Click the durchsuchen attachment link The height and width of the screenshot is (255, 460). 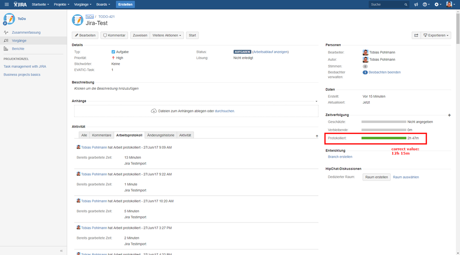click(224, 111)
